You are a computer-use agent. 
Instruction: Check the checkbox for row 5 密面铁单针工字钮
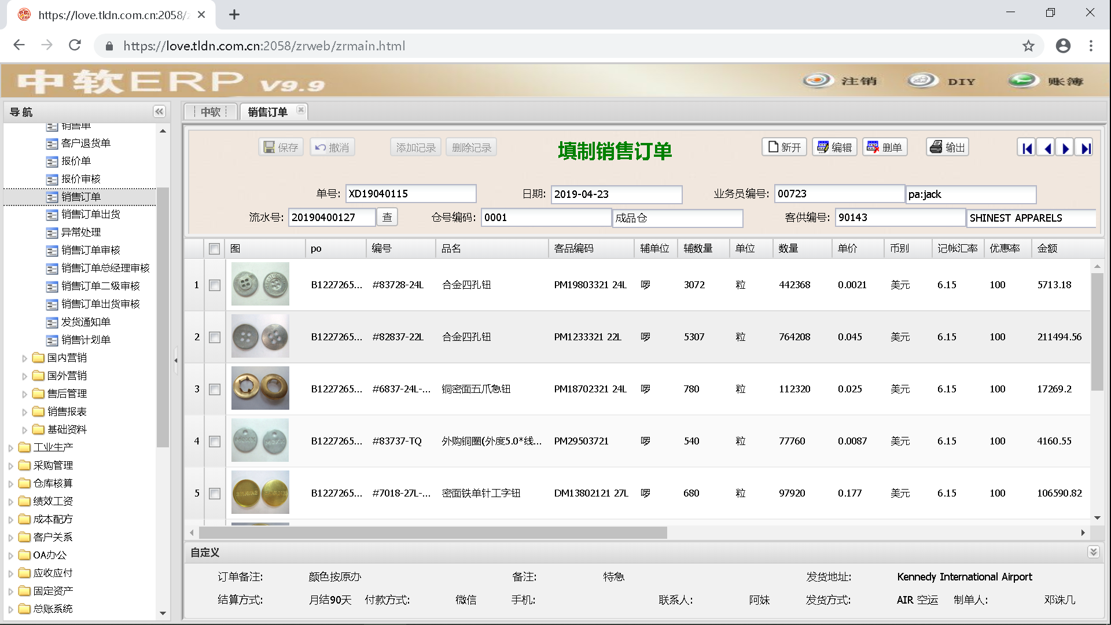215,494
